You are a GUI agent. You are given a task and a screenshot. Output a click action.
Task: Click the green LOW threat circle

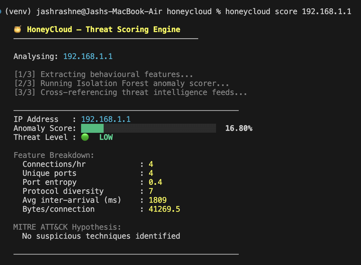[x=85, y=137]
